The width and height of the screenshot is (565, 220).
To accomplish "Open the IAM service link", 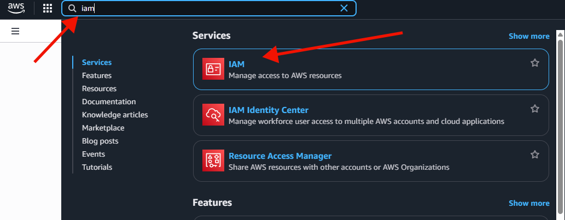I will [236, 64].
